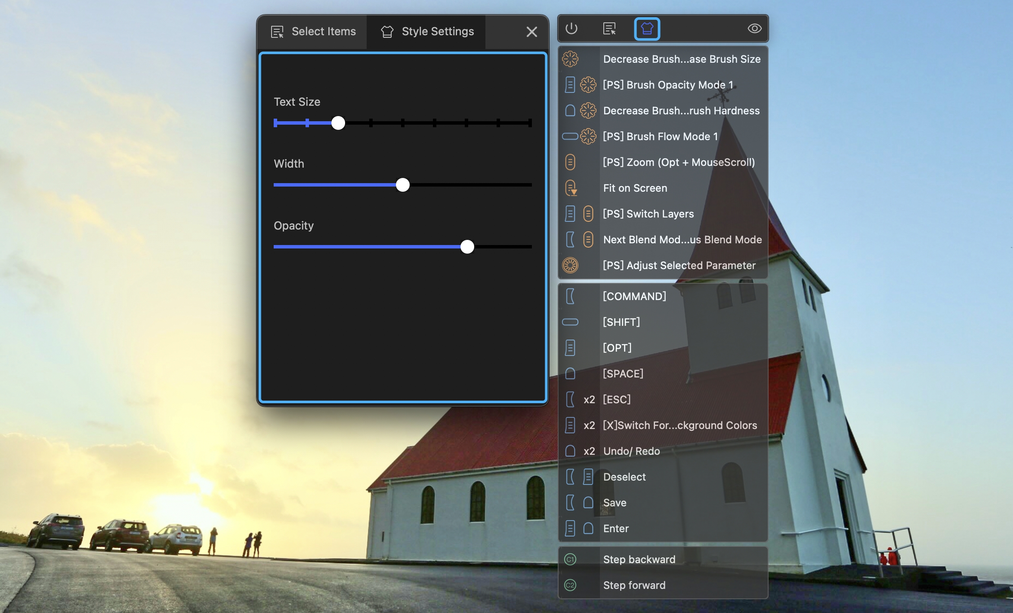Click the scroll wheel icon beside Zoom (Opt + MouseScroll)
The height and width of the screenshot is (613, 1013).
tap(570, 162)
